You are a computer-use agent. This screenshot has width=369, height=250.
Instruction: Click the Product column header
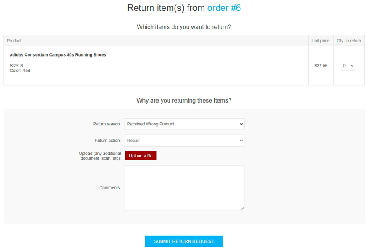13,41
